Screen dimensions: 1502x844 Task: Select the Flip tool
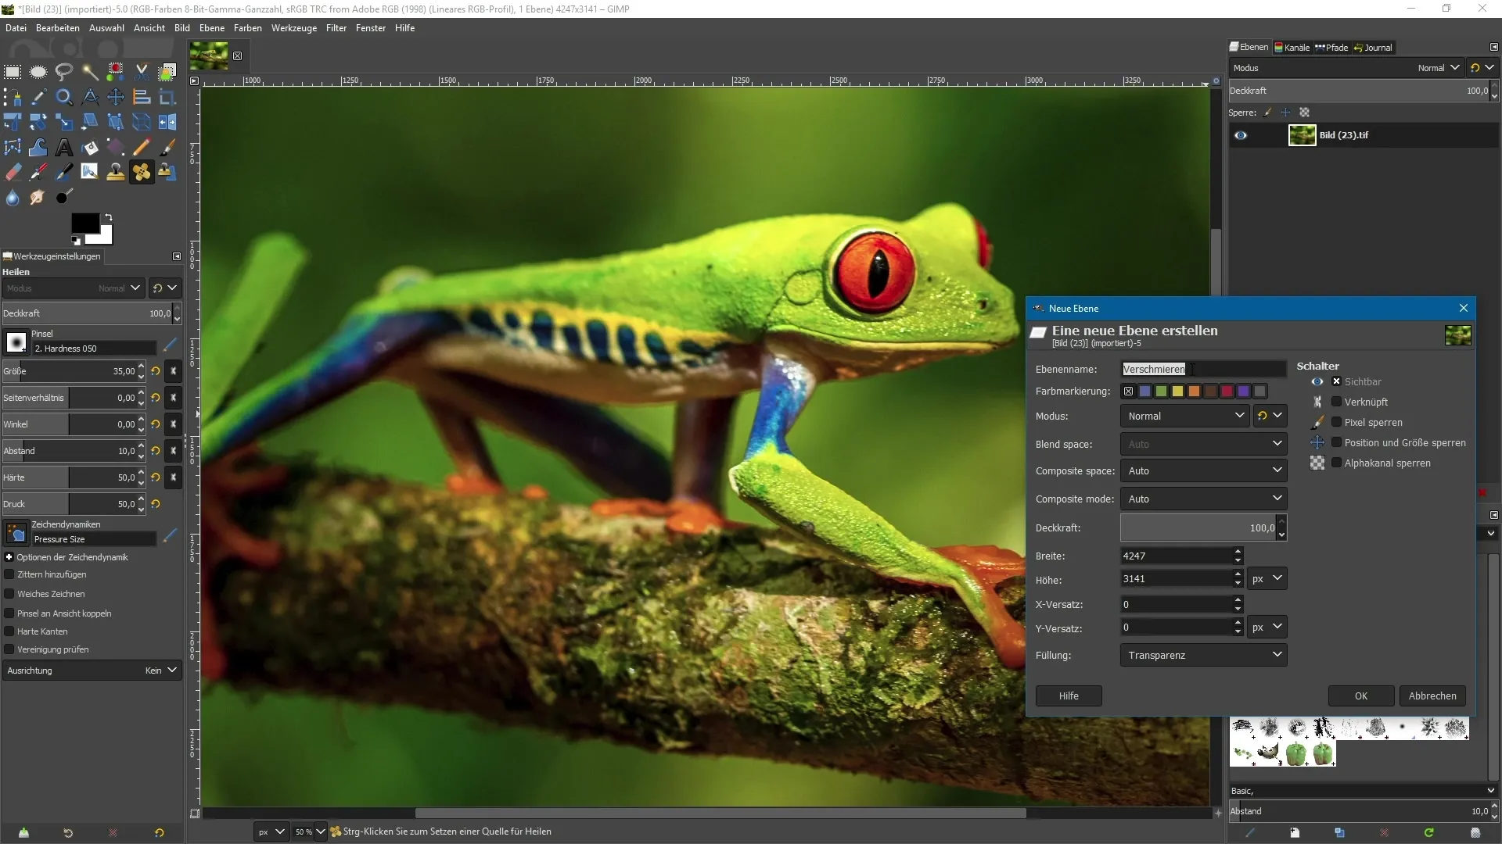[167, 123]
